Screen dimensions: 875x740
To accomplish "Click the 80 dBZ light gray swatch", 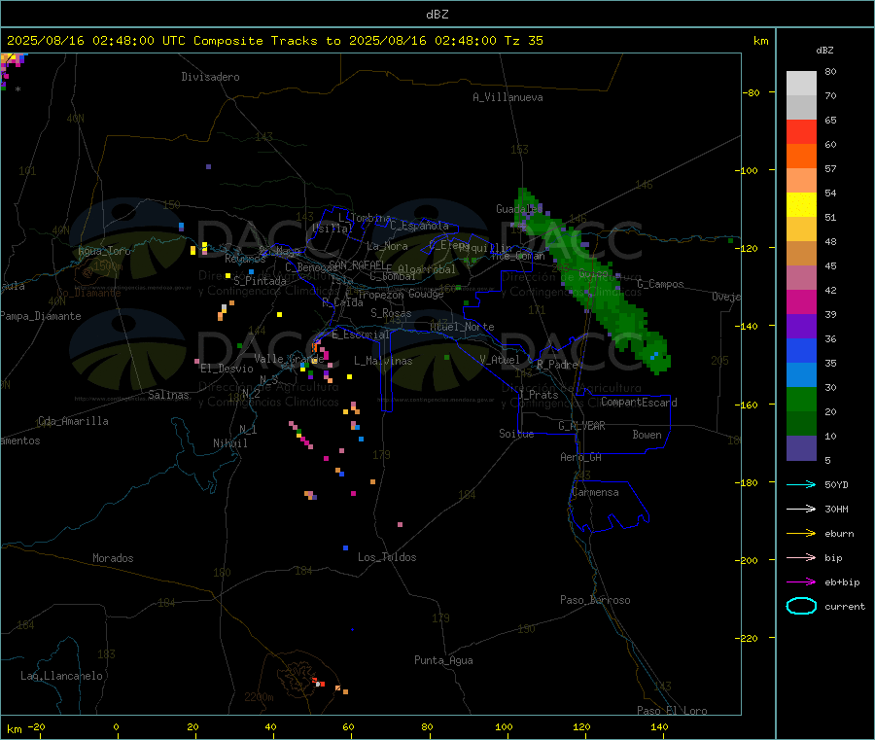I will point(801,84).
